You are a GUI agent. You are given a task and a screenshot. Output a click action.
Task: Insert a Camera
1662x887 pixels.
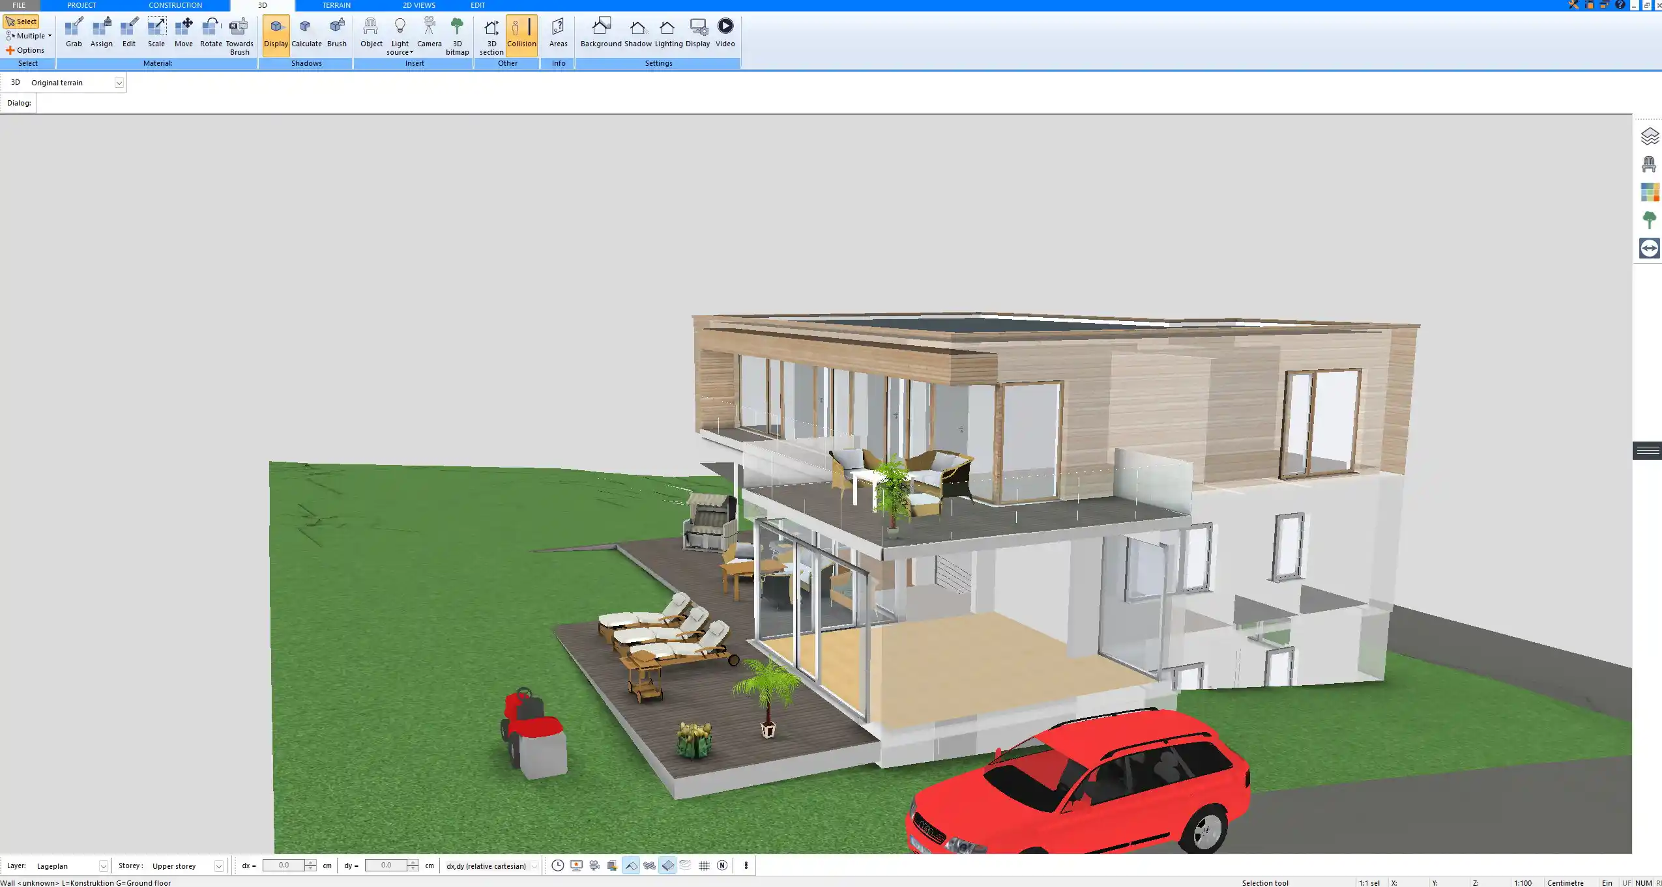click(429, 33)
